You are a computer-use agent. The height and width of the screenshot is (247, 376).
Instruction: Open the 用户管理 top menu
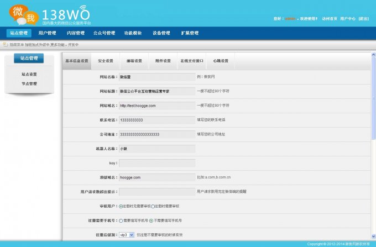tap(47, 33)
